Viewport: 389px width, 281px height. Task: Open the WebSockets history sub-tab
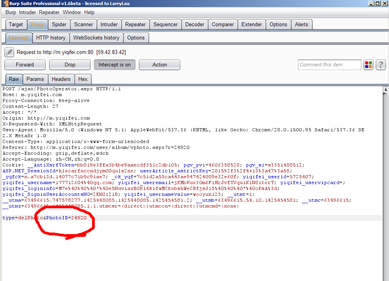pos(96,38)
